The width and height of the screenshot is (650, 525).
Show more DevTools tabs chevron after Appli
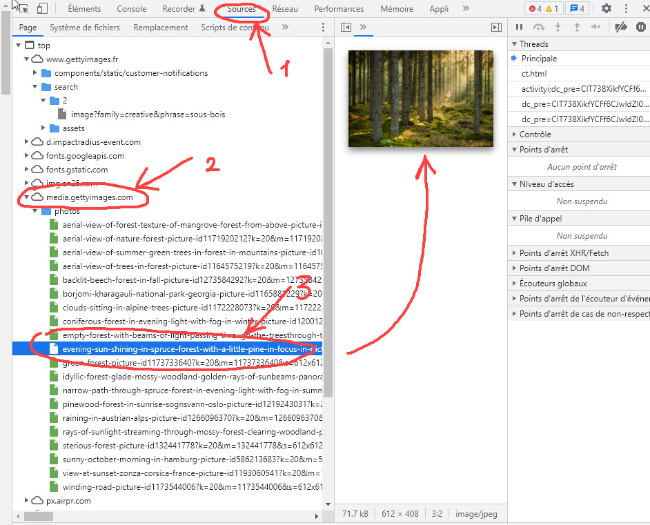click(x=466, y=8)
